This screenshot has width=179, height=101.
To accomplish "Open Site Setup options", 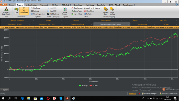I will 36,8.
